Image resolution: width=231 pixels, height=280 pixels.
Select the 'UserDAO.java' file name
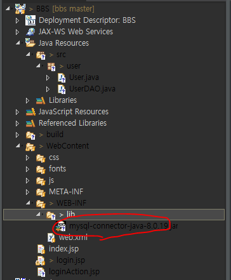(x=92, y=89)
